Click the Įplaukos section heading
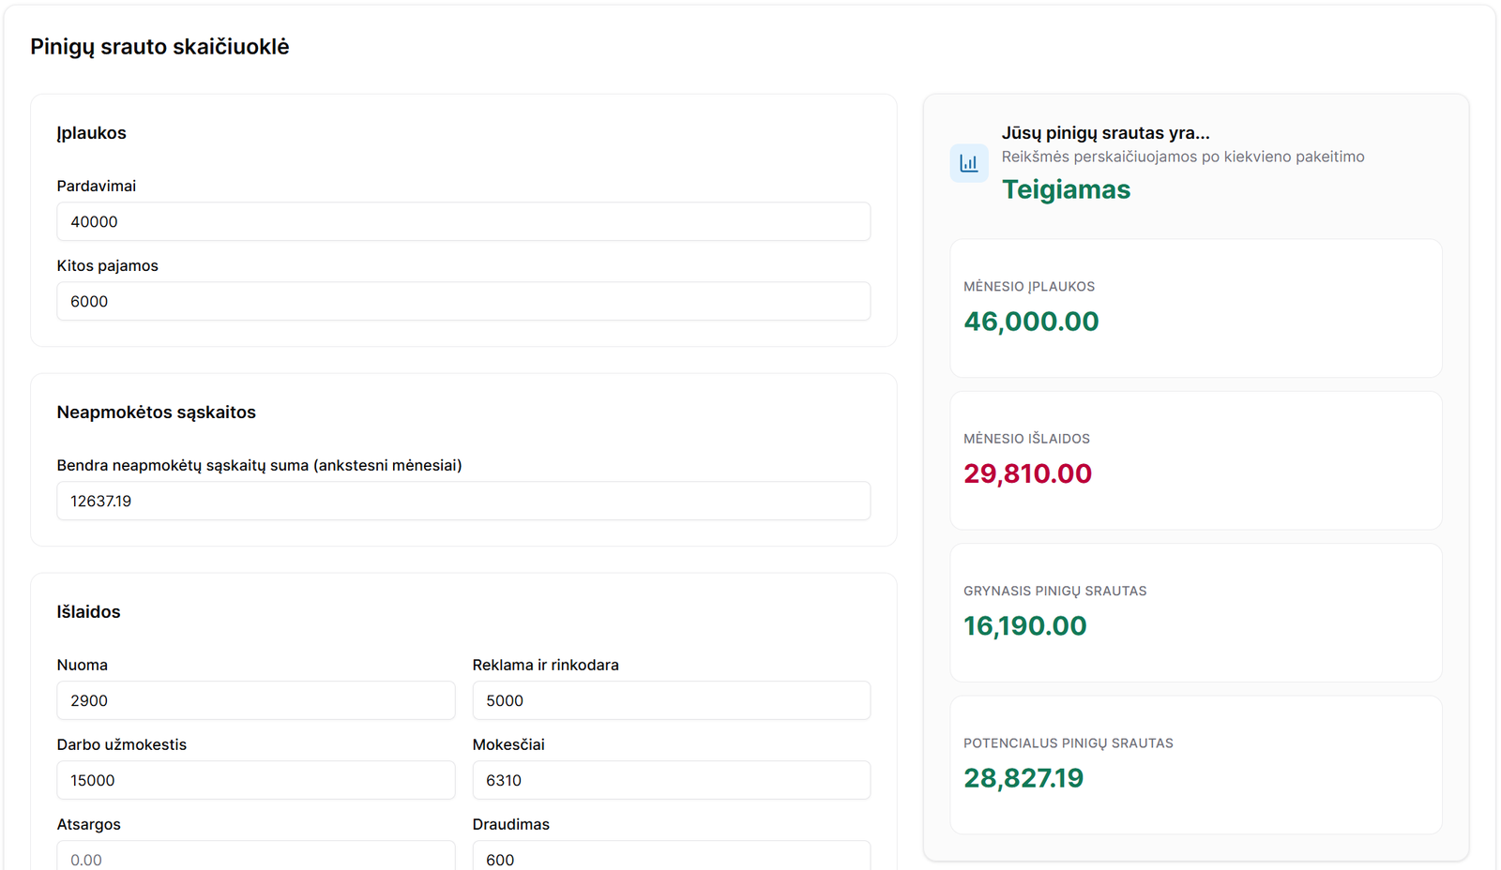Image resolution: width=1501 pixels, height=870 pixels. (91, 133)
